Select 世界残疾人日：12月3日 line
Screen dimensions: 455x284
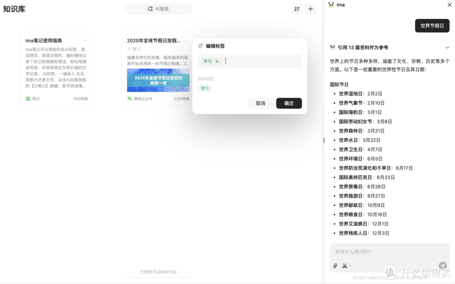364,233
